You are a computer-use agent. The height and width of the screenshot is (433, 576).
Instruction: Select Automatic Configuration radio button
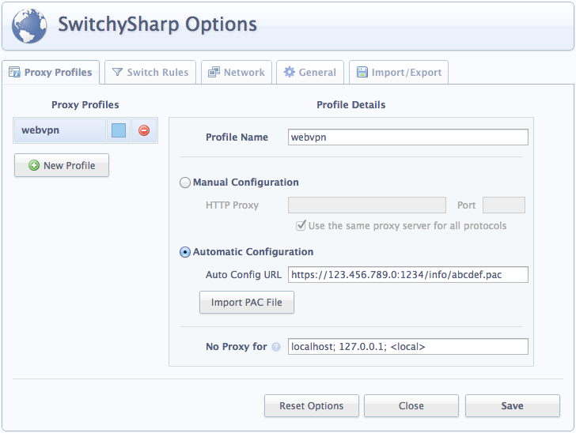[185, 252]
